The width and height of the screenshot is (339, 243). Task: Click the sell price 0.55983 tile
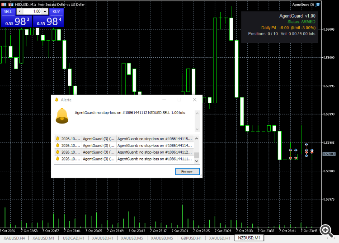click(17, 21)
